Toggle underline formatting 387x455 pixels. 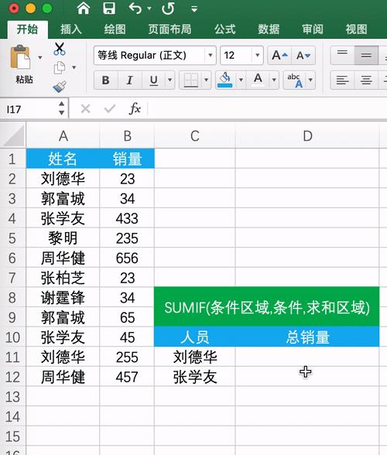(153, 80)
